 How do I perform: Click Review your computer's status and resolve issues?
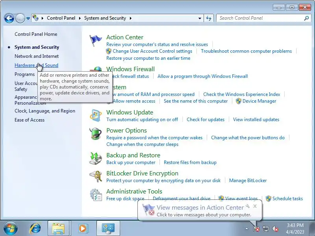click(157, 44)
